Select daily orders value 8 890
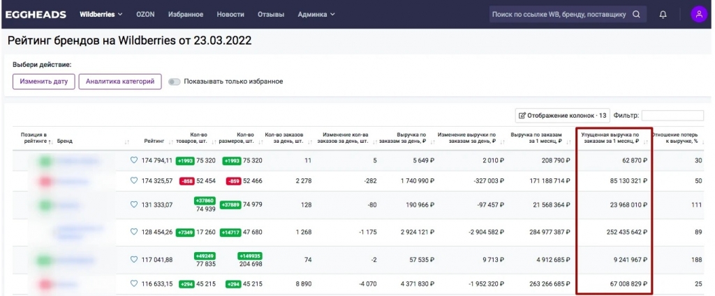 click(303, 284)
